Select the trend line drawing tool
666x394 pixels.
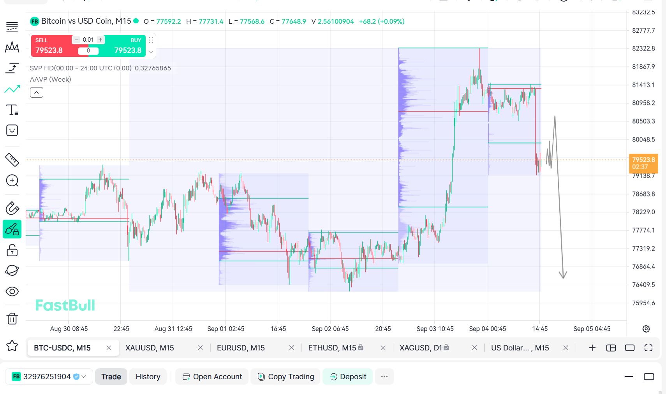[12, 89]
